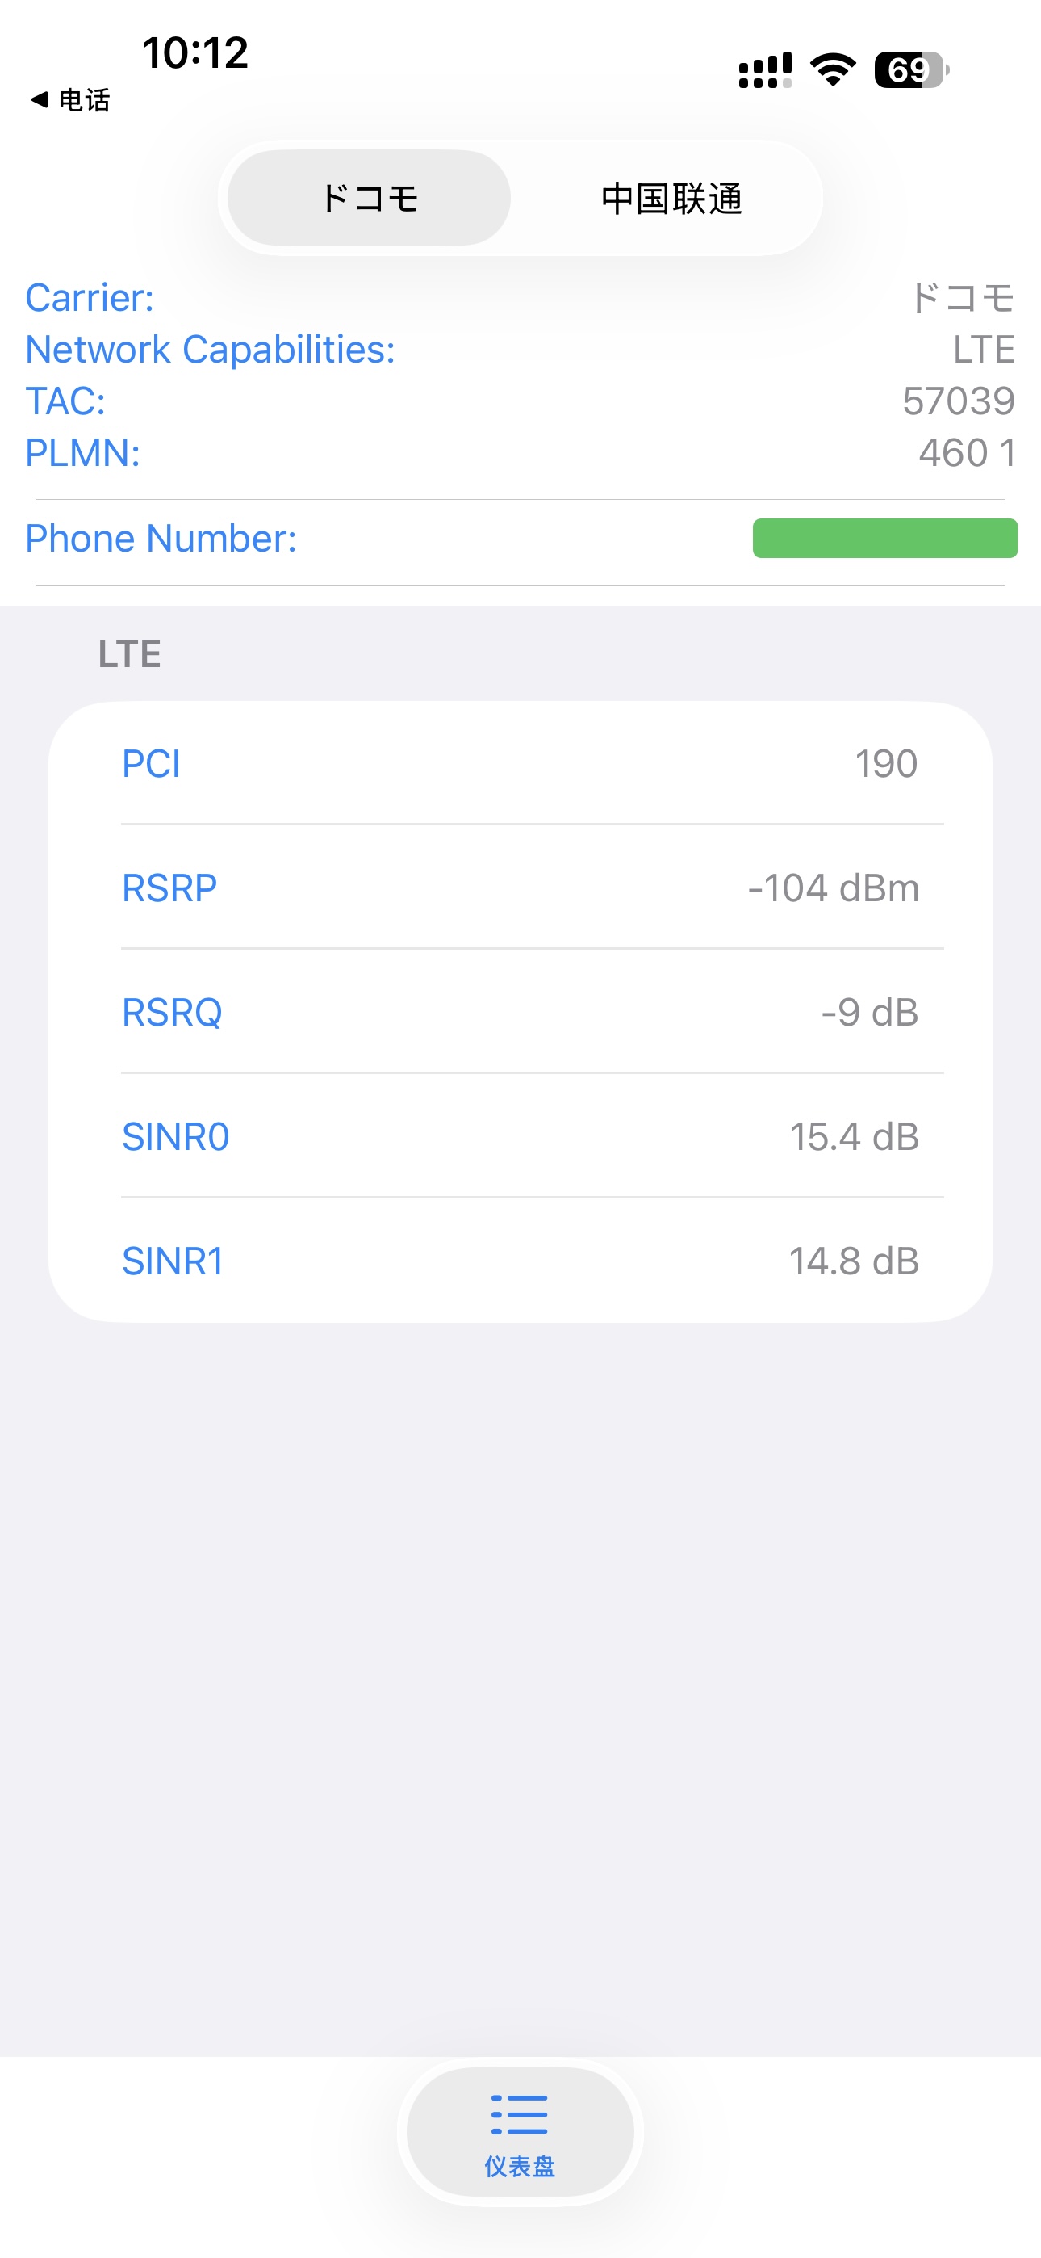The height and width of the screenshot is (2258, 1041).
Task: Tap the cellular signal bars icon
Action: 765,70
